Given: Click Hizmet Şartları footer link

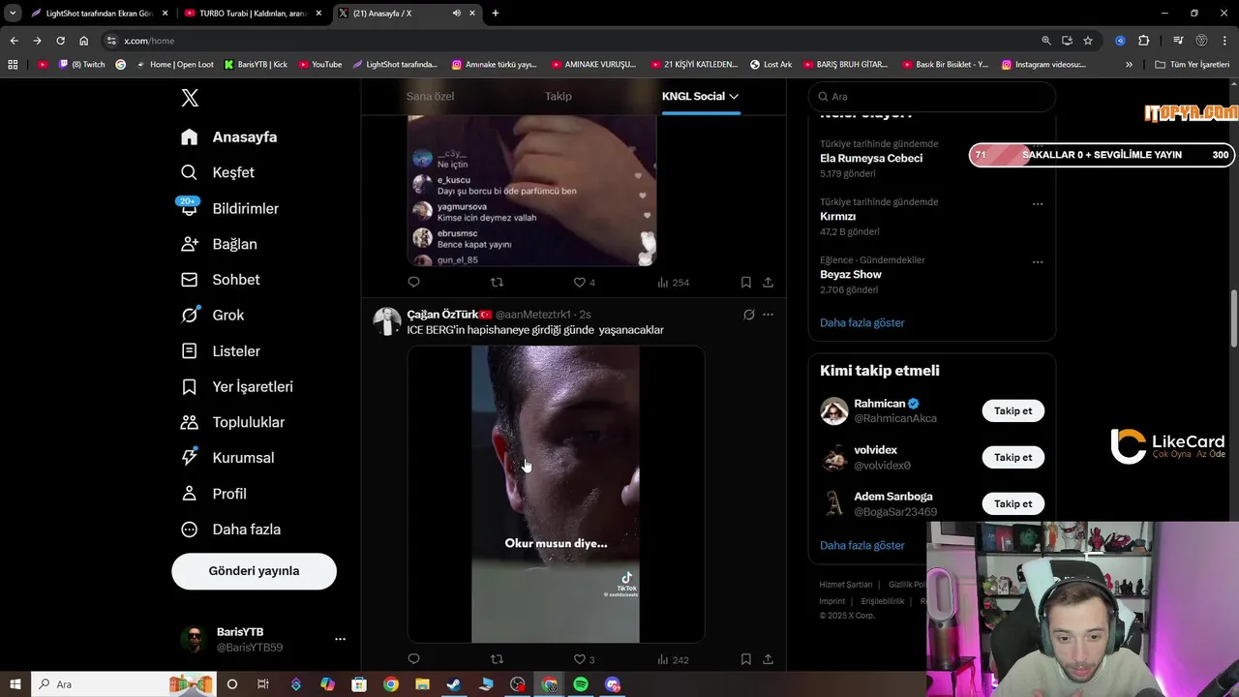Looking at the screenshot, I should pyautogui.click(x=845, y=585).
